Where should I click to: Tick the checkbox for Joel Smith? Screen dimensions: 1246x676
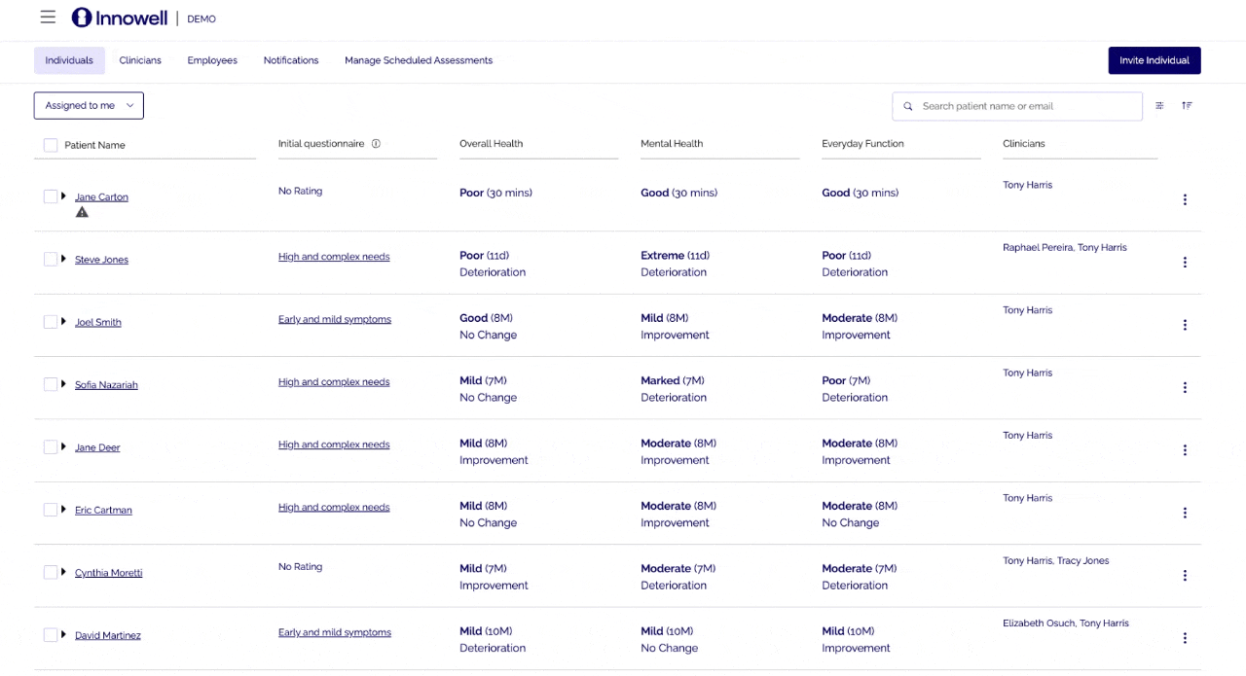click(x=51, y=322)
